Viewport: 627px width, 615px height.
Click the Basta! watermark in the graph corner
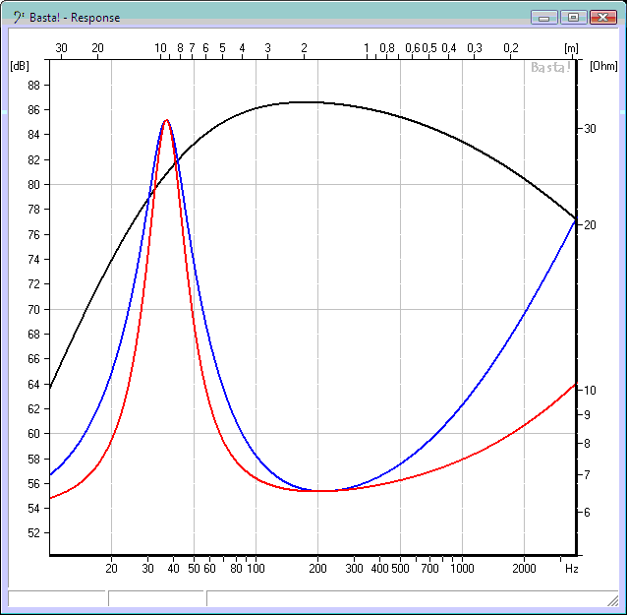pyautogui.click(x=550, y=68)
